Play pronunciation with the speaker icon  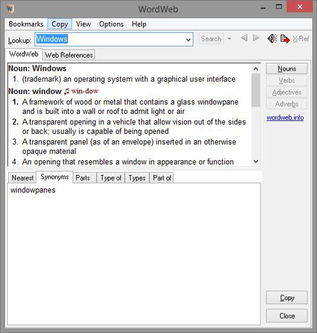click(x=272, y=38)
